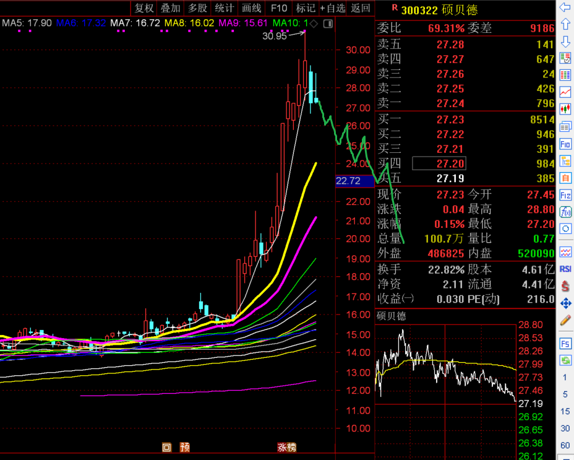Open the yellow tree structure icon
This screenshot has height=460, width=574.
pos(565,161)
